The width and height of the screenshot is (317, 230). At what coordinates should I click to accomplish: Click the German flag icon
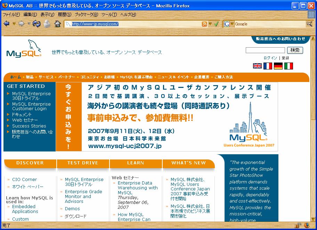point(278,66)
